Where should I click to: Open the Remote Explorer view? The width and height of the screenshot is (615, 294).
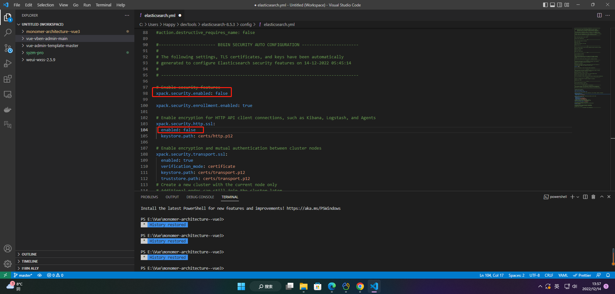pyautogui.click(x=8, y=94)
